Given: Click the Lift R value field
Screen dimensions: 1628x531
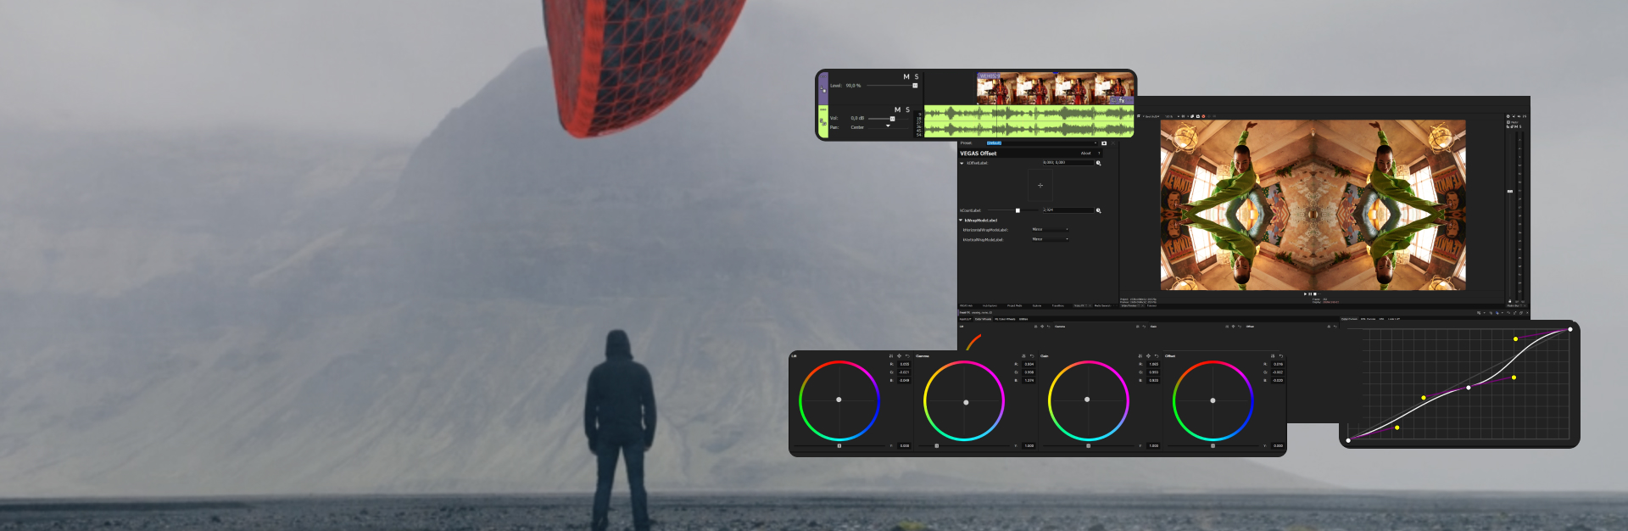Looking at the screenshot, I should [904, 364].
